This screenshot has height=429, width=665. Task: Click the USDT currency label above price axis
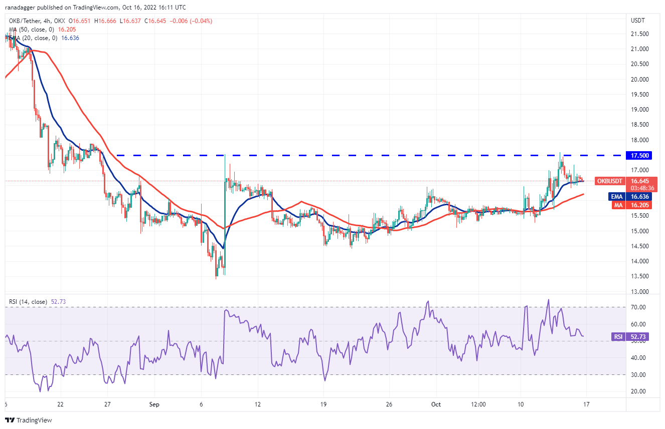638,21
